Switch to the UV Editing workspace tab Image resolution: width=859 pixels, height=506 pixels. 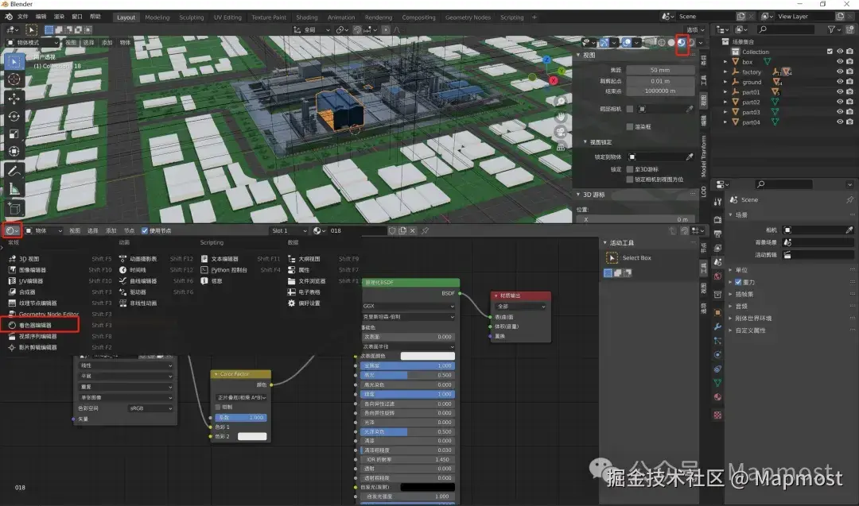227,17
